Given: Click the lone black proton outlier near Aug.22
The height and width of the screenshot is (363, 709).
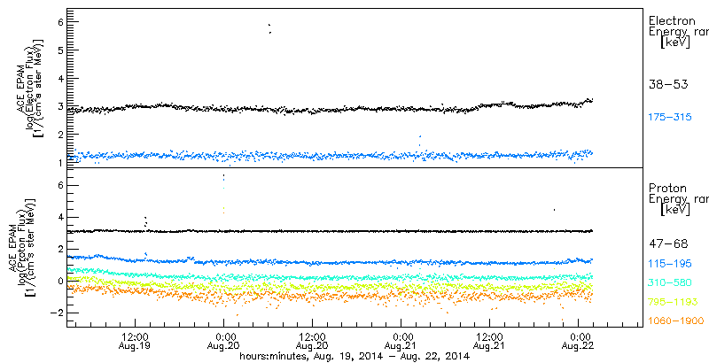Looking at the screenshot, I should [x=554, y=210].
